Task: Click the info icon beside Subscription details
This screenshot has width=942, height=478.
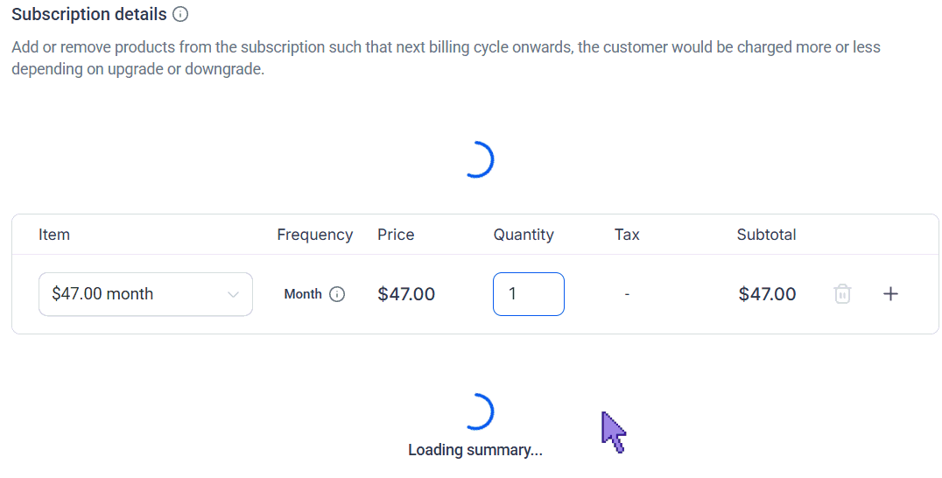Action: click(x=180, y=14)
